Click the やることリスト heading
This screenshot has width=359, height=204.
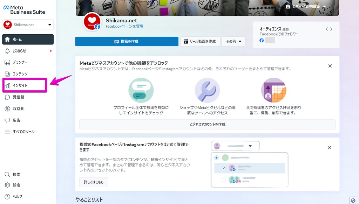[x=89, y=200]
